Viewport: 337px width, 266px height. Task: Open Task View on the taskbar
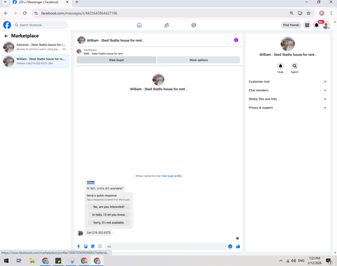click(x=19, y=261)
